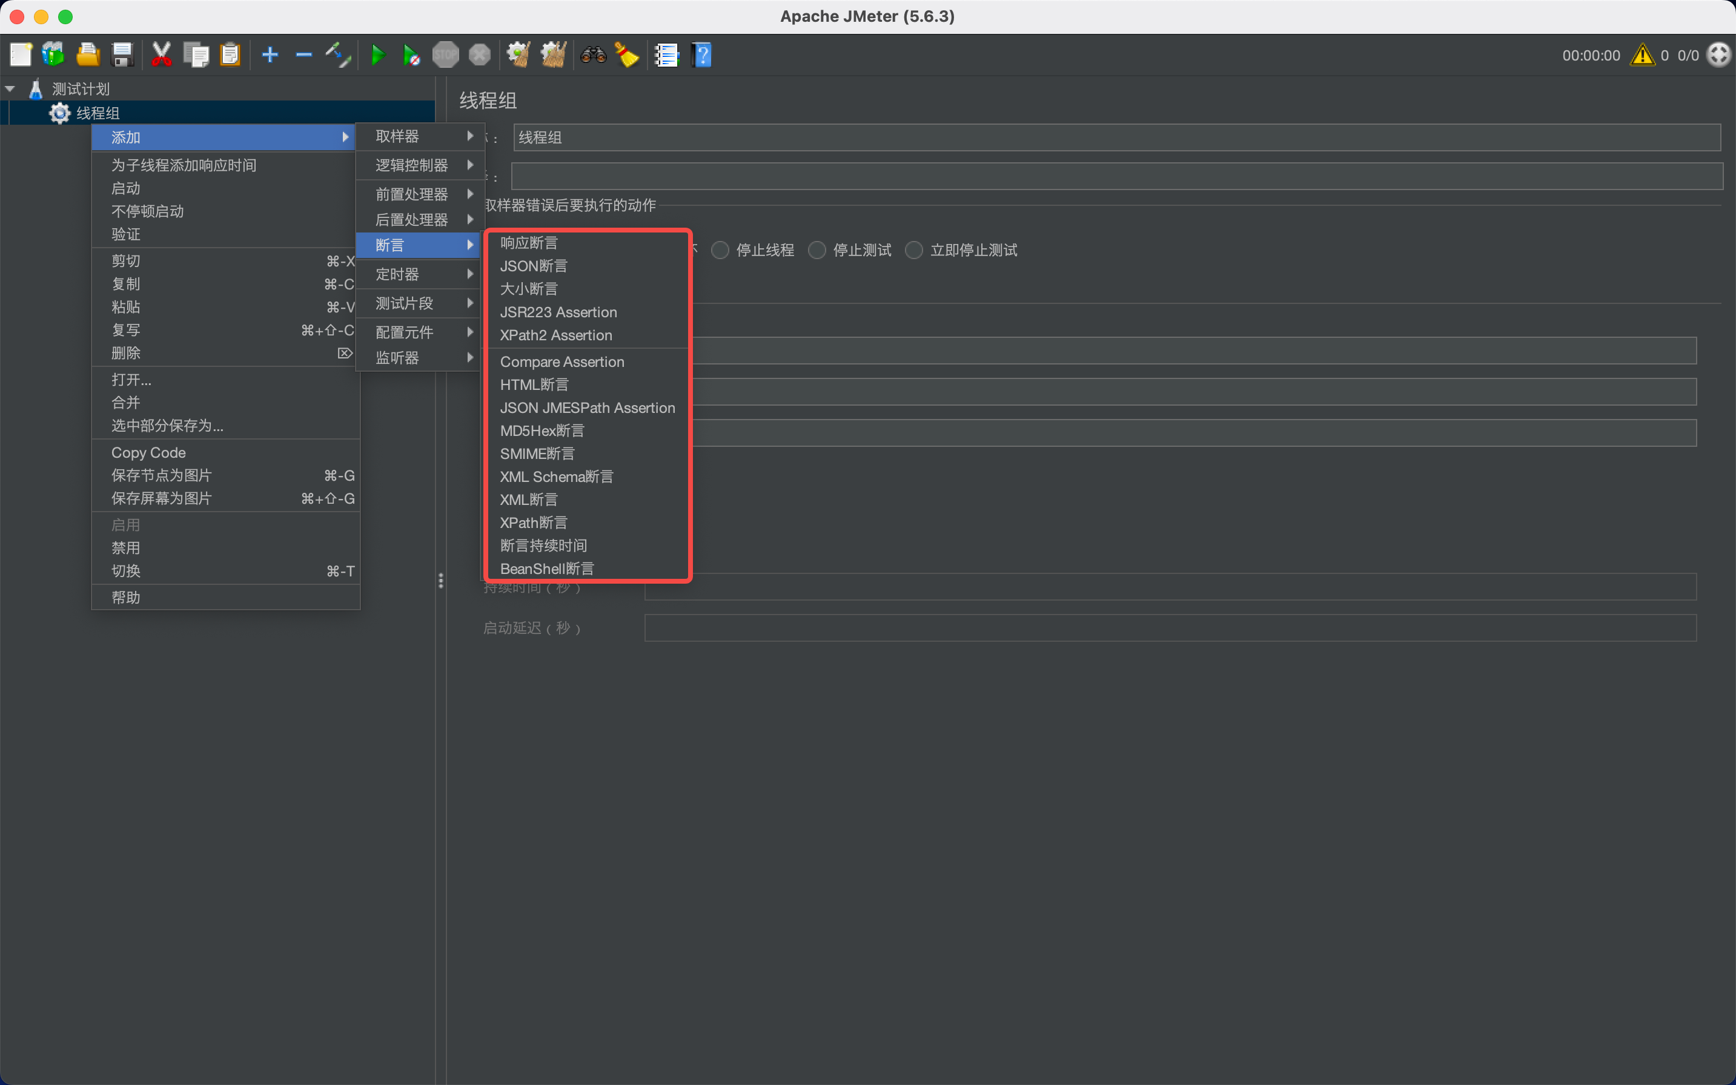Click the Stop test icon
This screenshot has width=1736, height=1085.
point(445,54)
